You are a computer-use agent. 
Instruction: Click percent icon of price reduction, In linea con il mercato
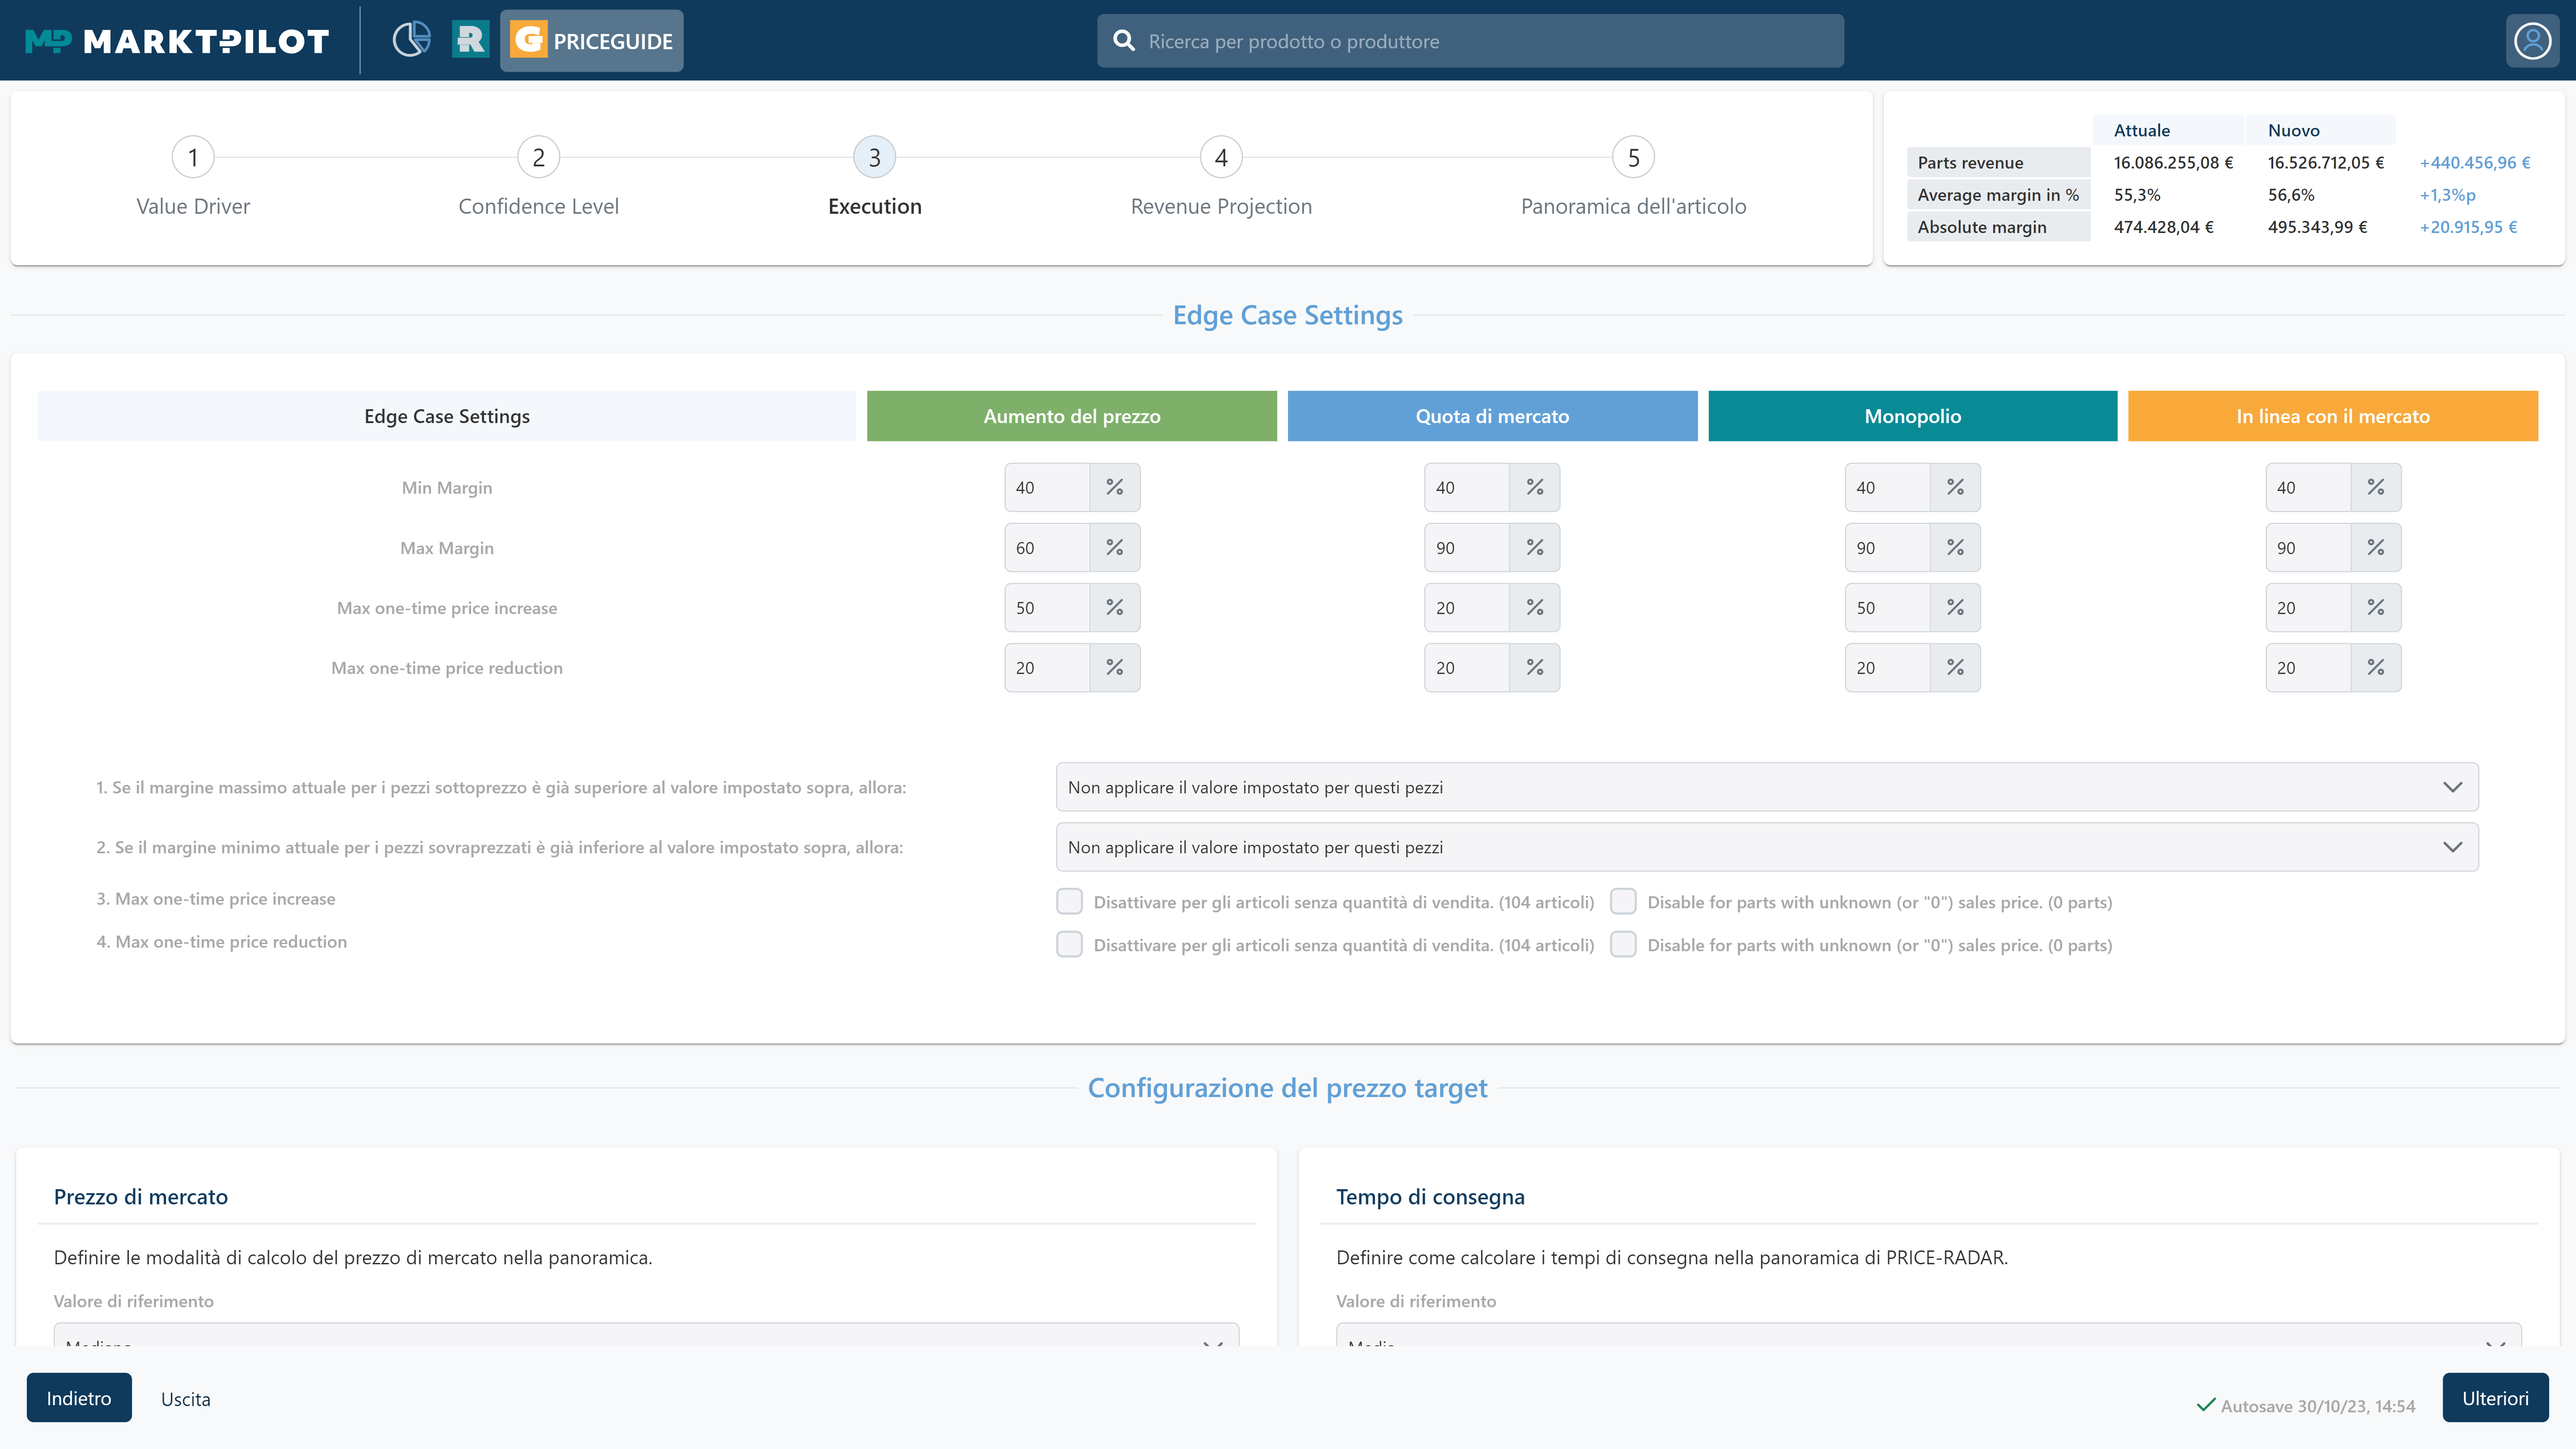(2376, 667)
